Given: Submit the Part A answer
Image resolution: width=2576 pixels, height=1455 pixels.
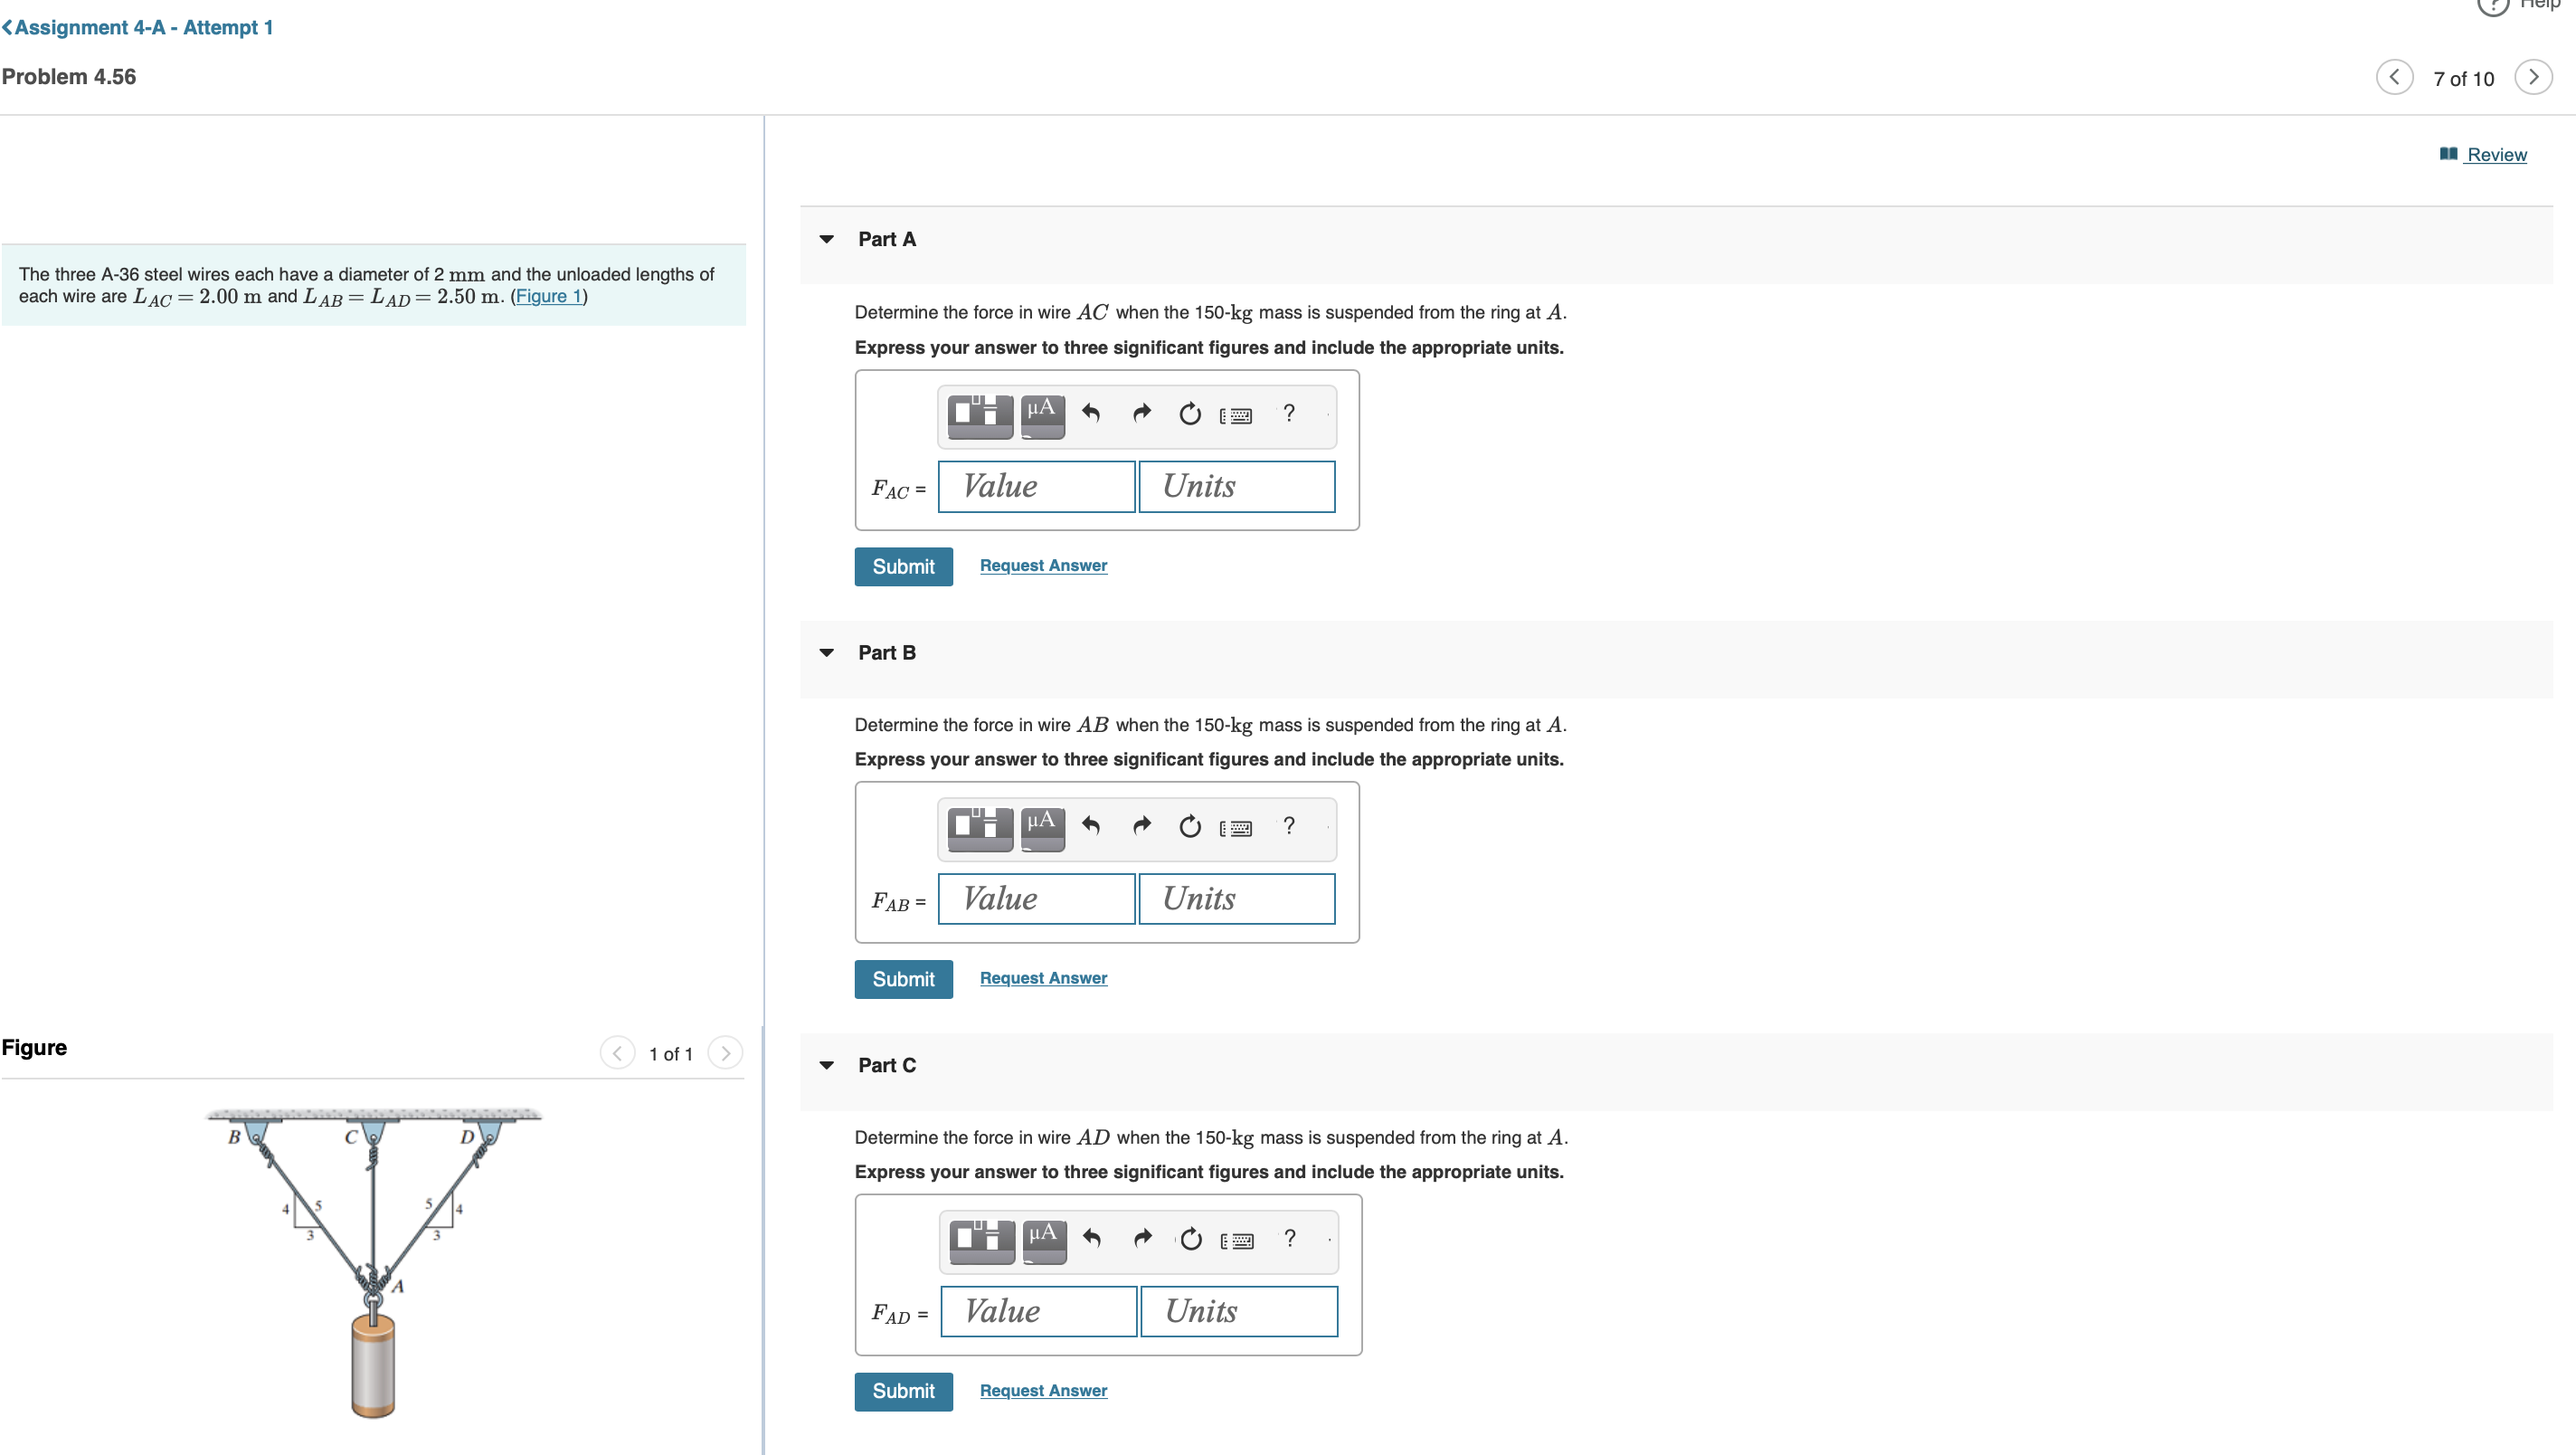Looking at the screenshot, I should pyautogui.click(x=903, y=566).
